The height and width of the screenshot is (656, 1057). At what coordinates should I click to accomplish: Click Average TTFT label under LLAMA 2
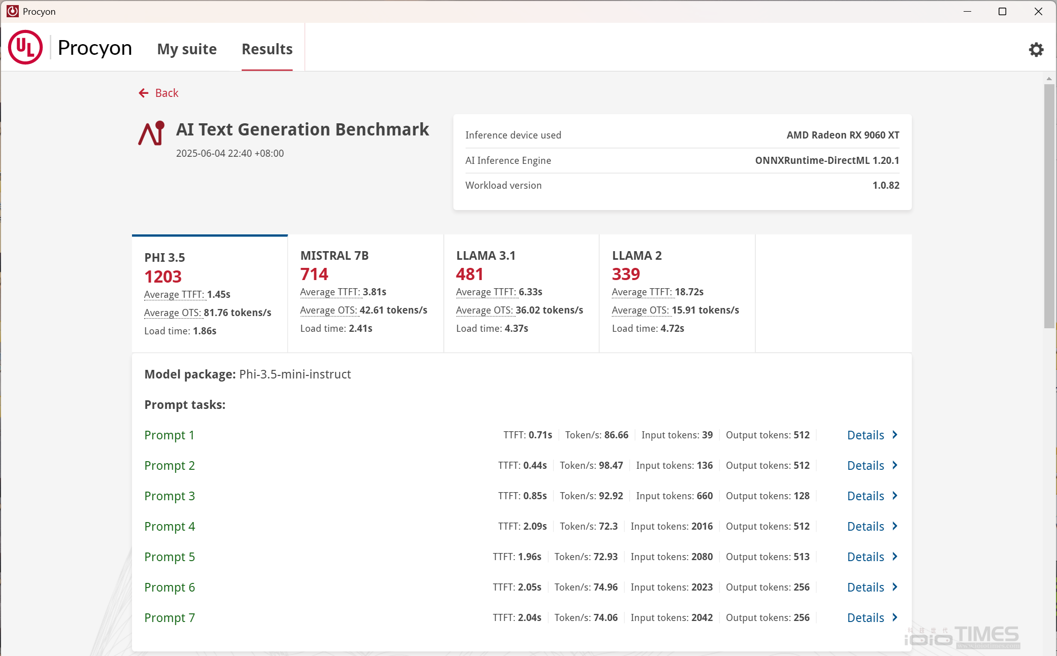(642, 292)
